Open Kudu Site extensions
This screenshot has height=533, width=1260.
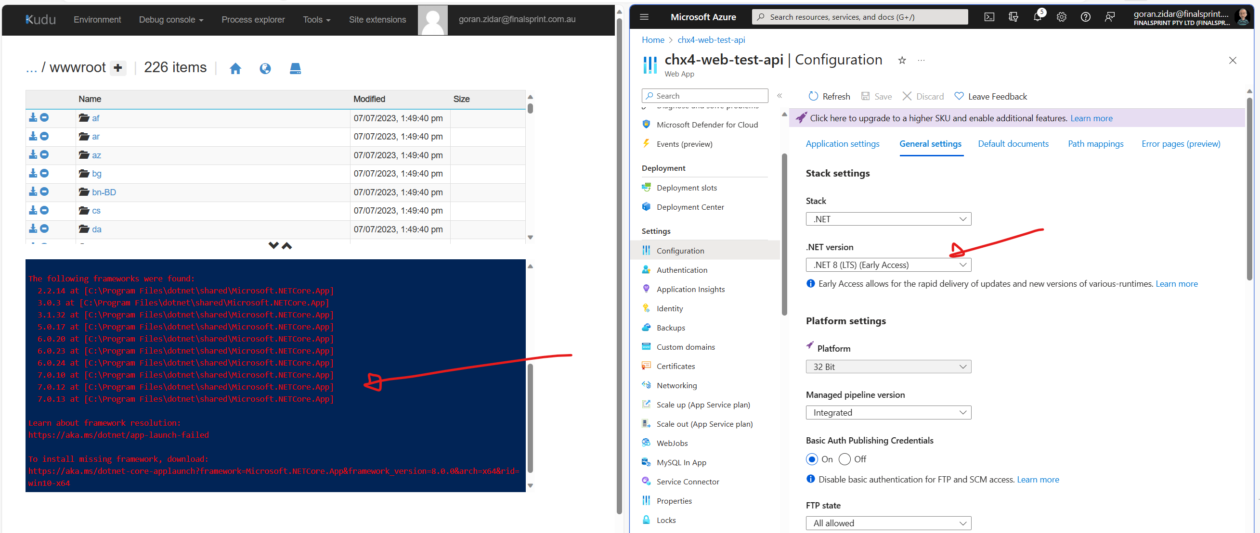tap(377, 20)
